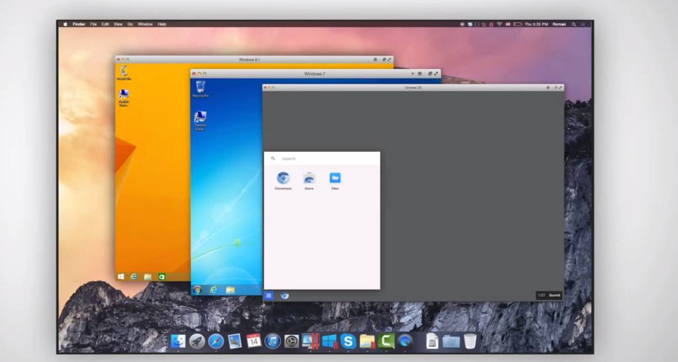
Task: Open the Trash in Dock
Action: 469,341
